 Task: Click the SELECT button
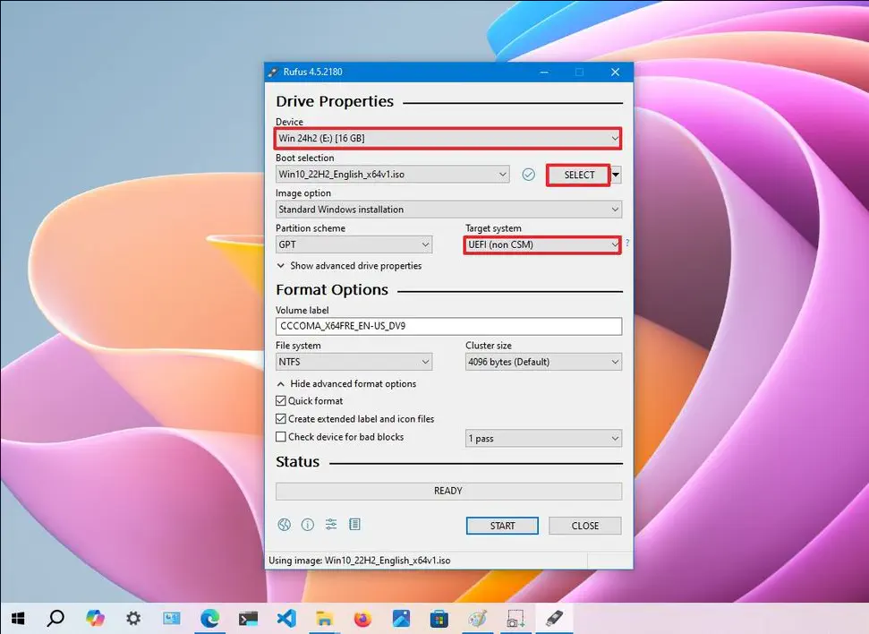point(579,175)
